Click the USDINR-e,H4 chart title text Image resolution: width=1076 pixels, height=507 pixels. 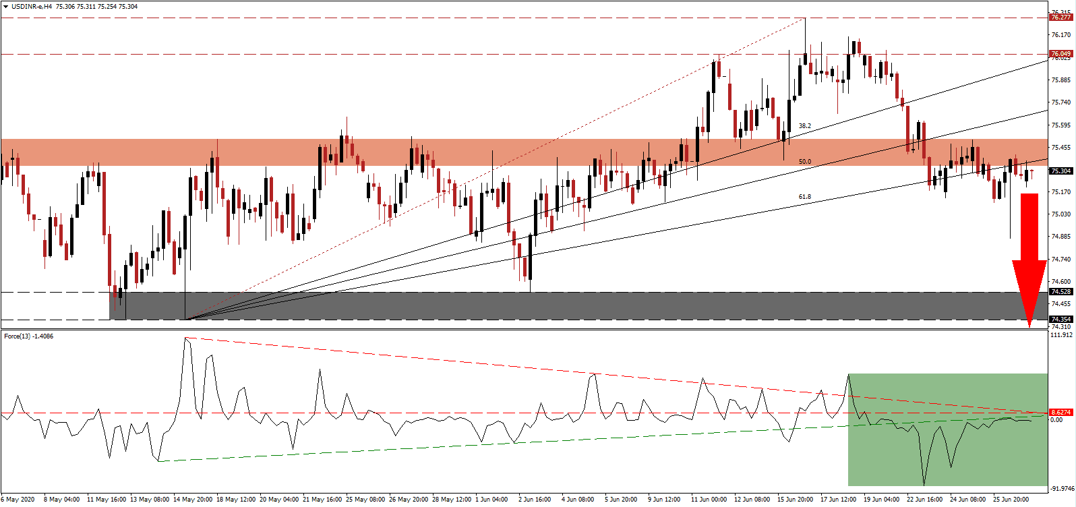click(32, 7)
